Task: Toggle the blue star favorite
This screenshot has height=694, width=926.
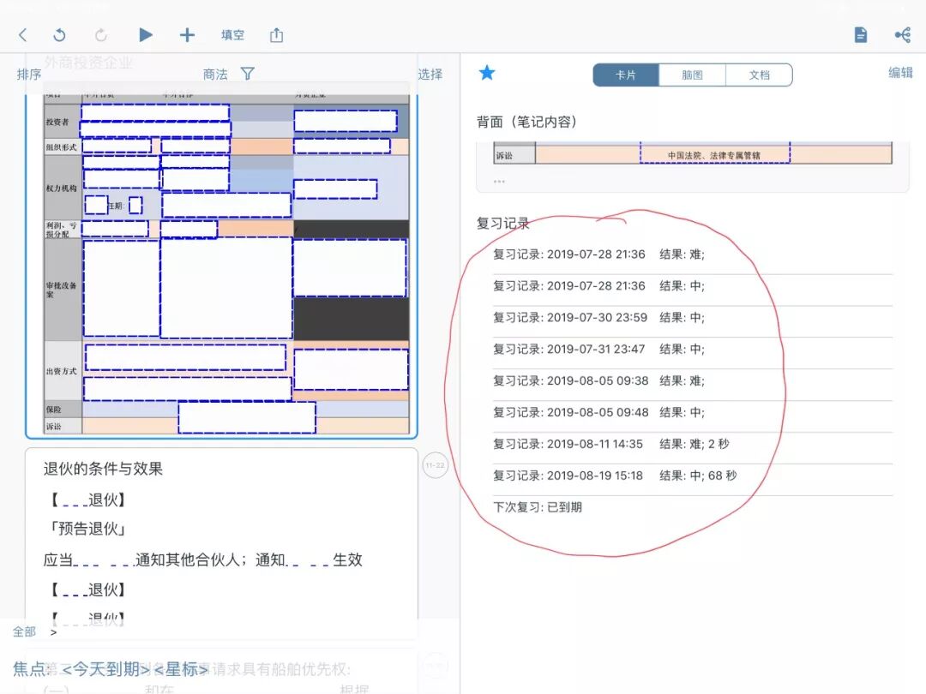Action: pos(487,73)
